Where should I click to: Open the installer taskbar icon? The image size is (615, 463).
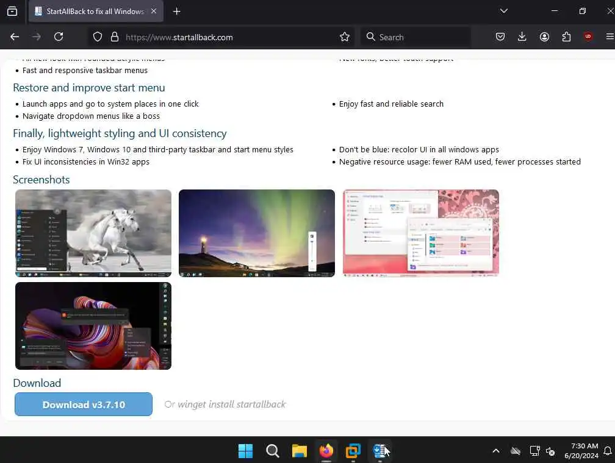(x=379, y=451)
